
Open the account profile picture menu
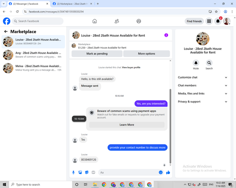227,21
